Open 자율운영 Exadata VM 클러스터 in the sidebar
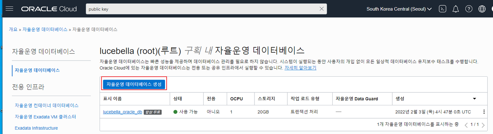493x134 pixels. click(45, 117)
